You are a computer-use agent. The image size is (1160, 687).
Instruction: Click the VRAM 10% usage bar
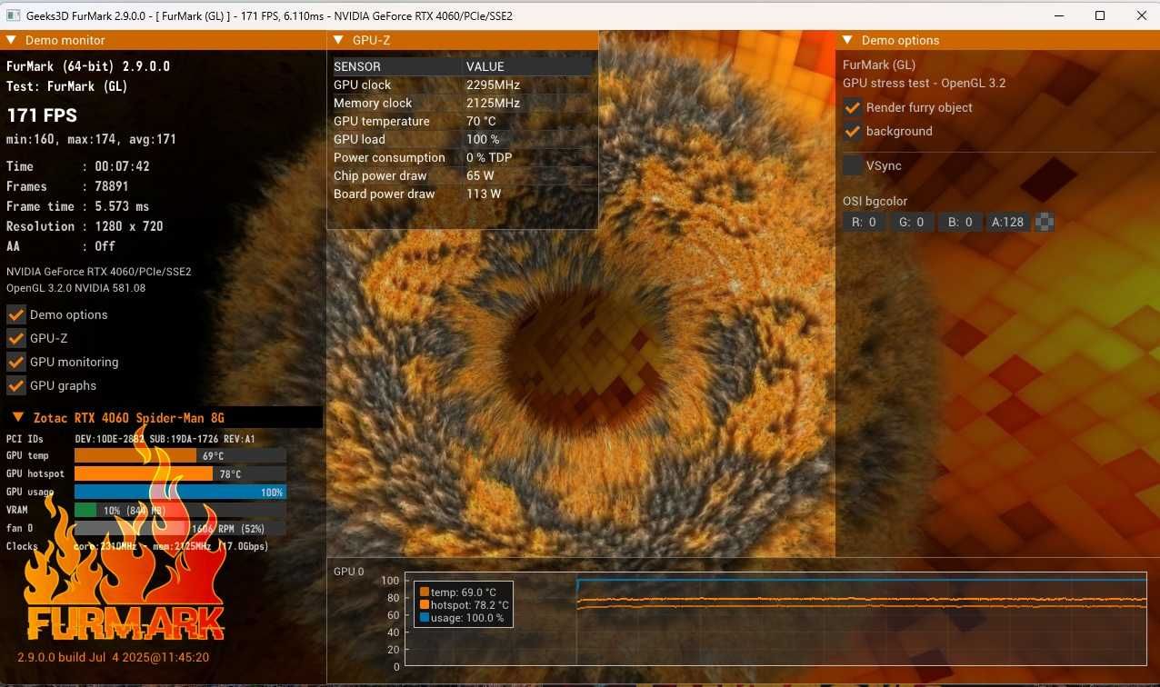tap(180, 510)
